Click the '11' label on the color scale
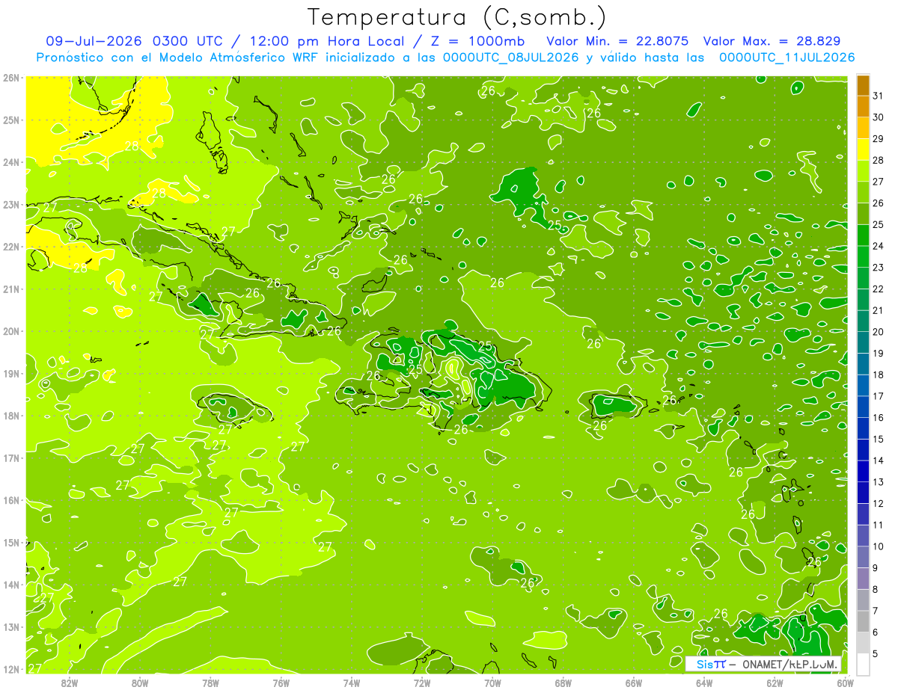The image size is (898, 693). point(879,525)
